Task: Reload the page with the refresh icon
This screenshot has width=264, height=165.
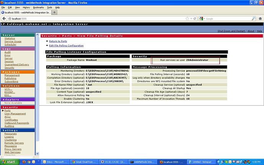Action: pos(195,19)
